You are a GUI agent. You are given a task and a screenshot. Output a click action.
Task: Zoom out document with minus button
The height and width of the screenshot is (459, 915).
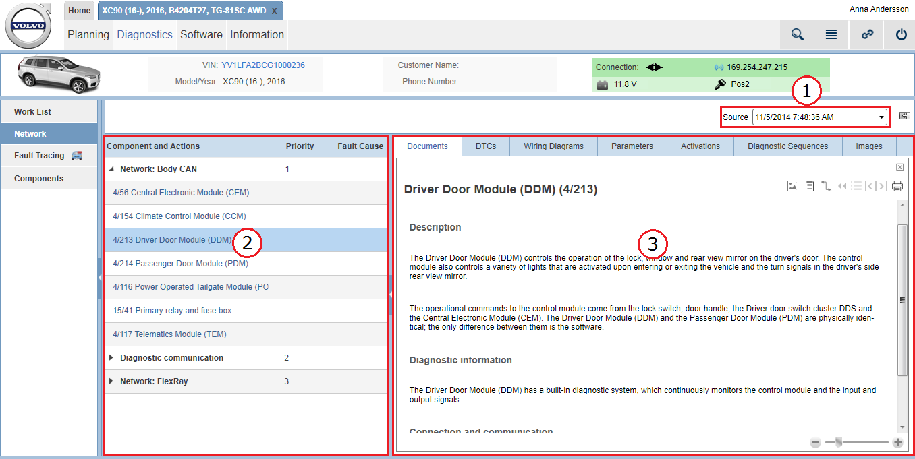pyautogui.click(x=815, y=442)
